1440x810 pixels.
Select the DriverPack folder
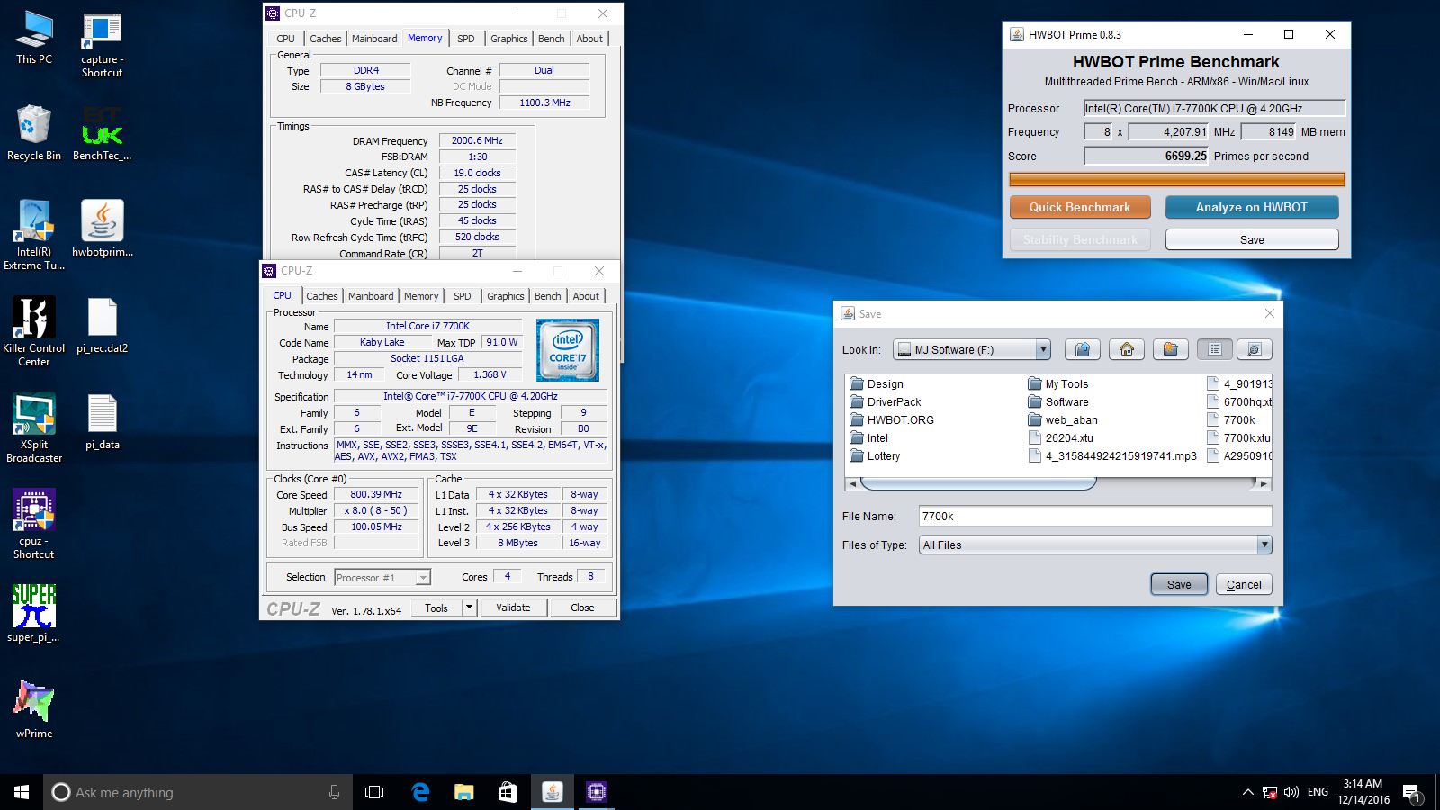tap(885, 402)
